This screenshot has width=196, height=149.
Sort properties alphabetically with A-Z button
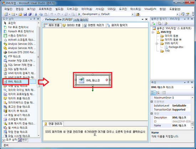158,93
